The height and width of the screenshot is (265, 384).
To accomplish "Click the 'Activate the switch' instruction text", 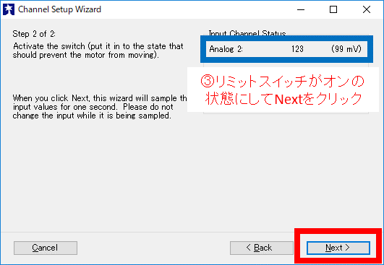I will [x=98, y=51].
